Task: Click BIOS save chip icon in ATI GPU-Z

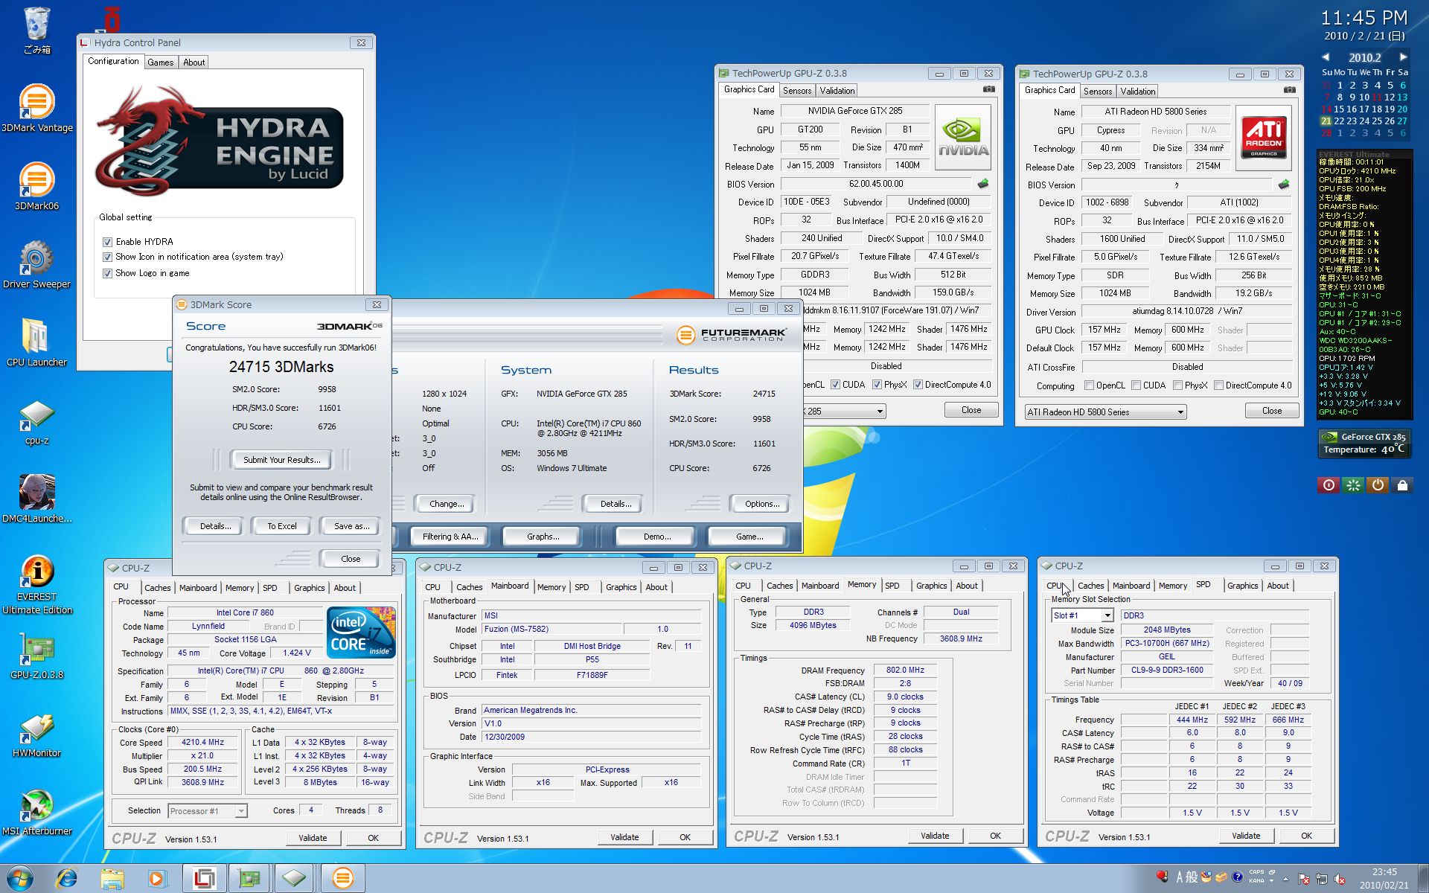Action: tap(1284, 184)
